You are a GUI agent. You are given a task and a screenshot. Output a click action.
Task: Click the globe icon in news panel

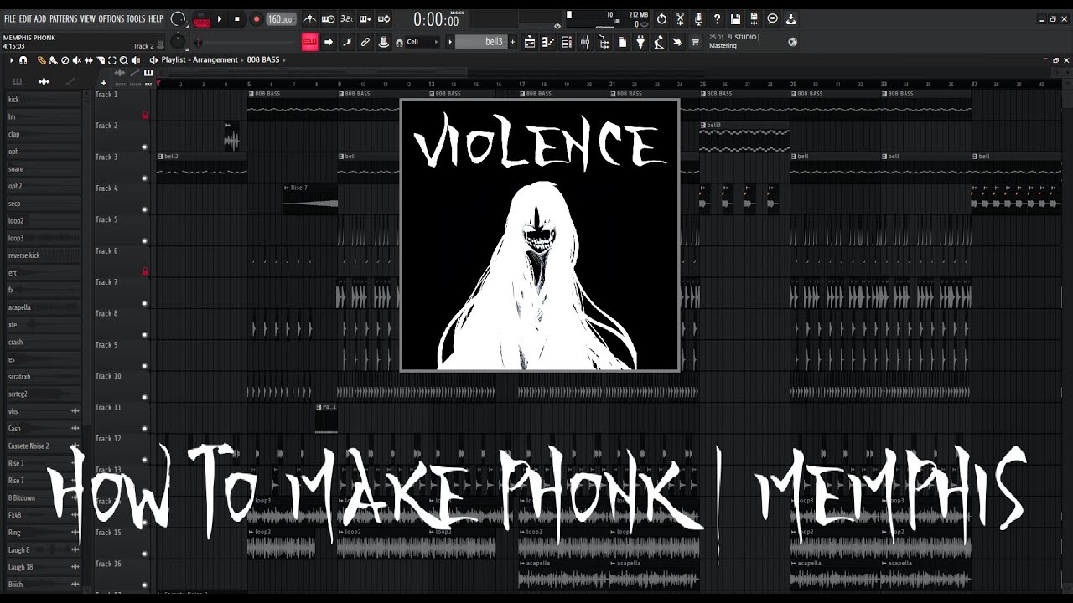coord(793,42)
